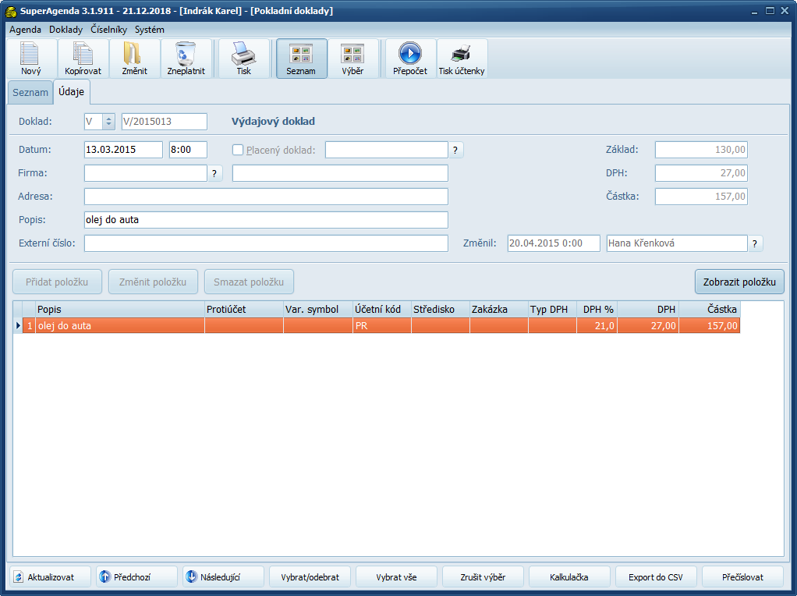The width and height of the screenshot is (797, 596).
Task: Click the Přečíslovat button
Action: click(x=742, y=577)
